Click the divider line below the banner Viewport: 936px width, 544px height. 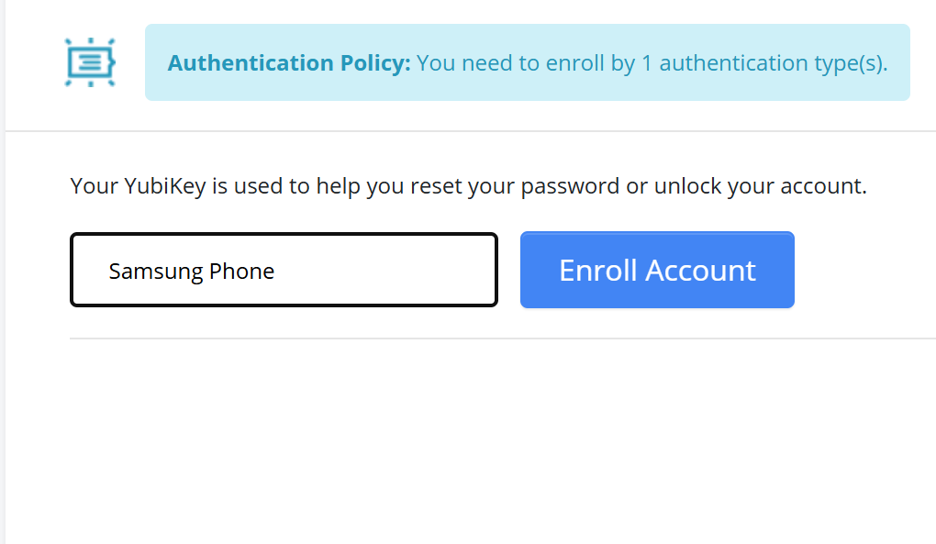tap(468, 131)
